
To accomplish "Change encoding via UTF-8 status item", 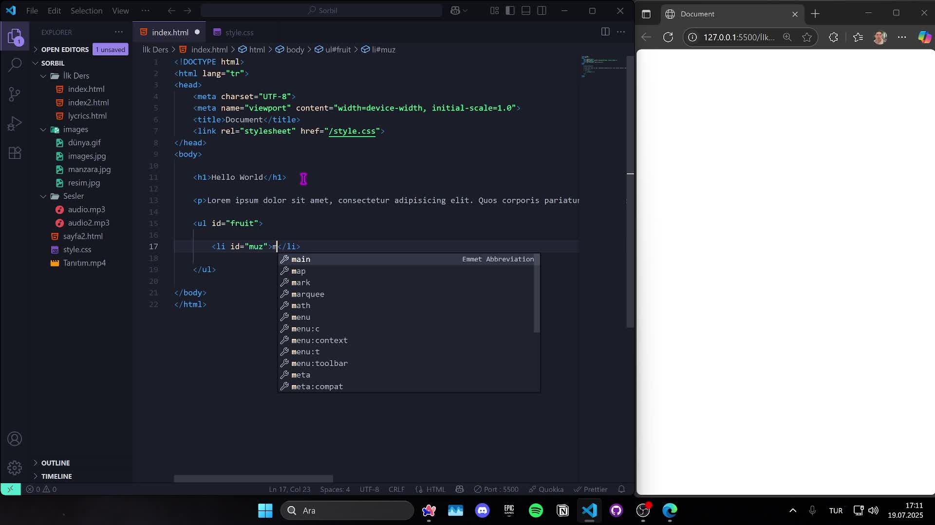I will click(x=369, y=490).
